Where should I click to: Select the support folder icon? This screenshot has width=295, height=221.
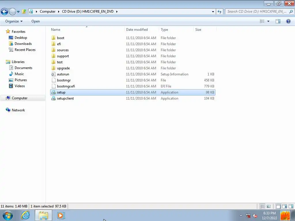click(53, 56)
